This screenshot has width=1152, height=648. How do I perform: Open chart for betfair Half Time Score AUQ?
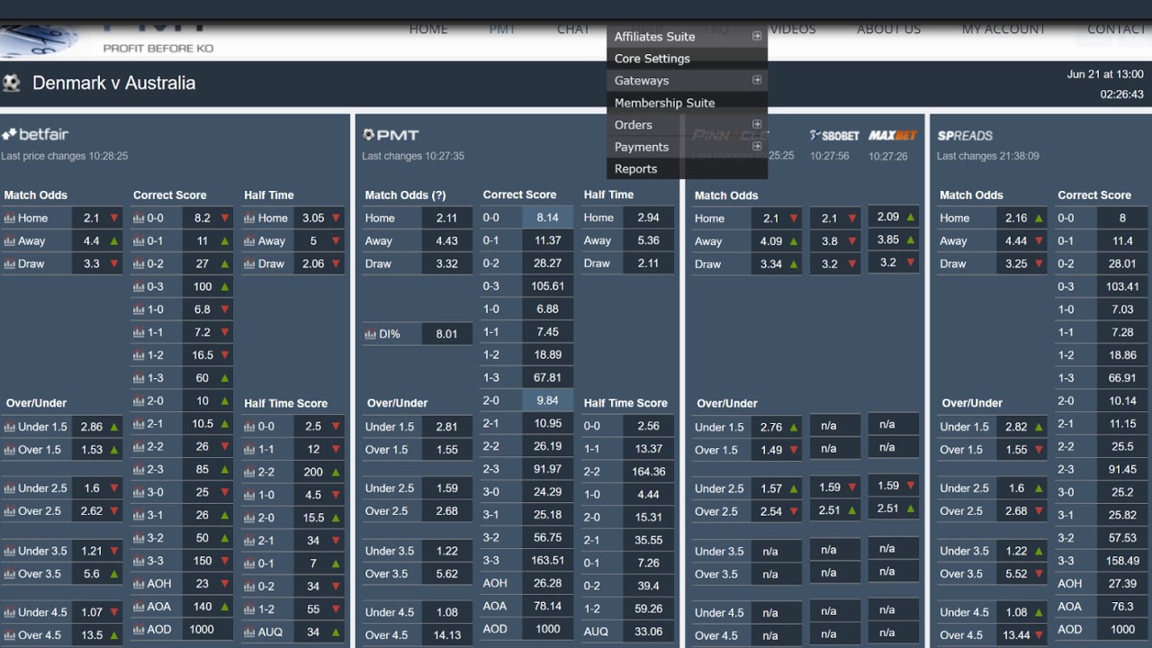point(249,633)
